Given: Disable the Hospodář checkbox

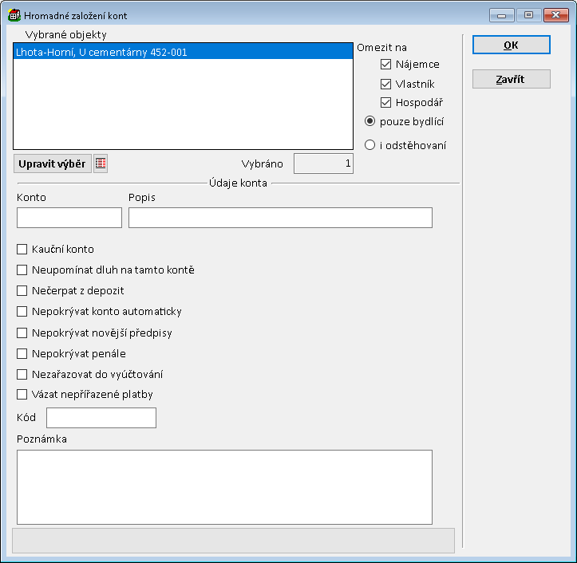Looking at the screenshot, I should [x=386, y=102].
